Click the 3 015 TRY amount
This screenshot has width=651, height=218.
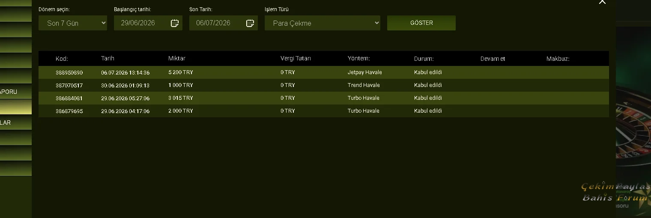click(181, 98)
